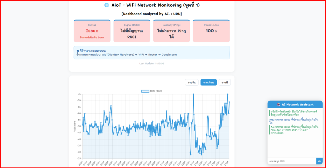Click the tools icon in the test method box
Viewport: 326px width, 168px height.
click(x=78, y=51)
